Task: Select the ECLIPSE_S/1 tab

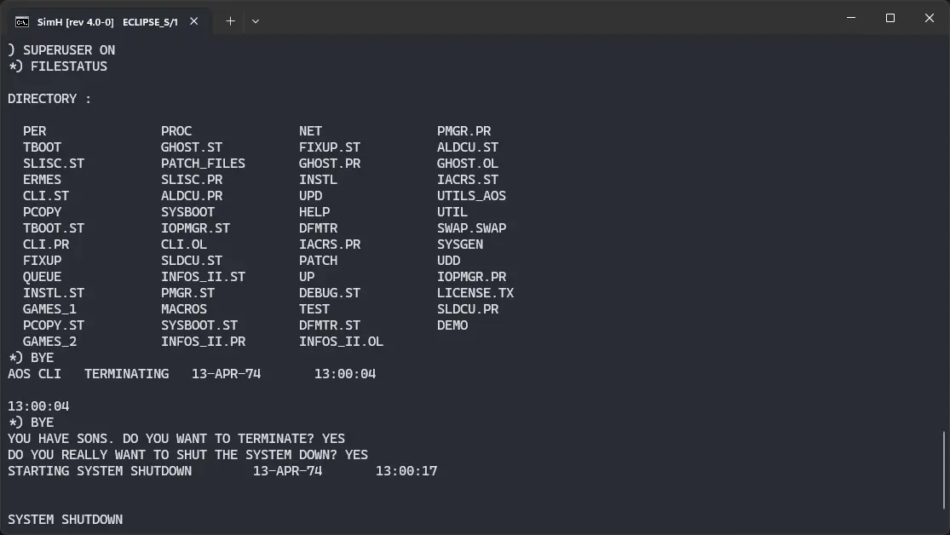Action: 153,23
